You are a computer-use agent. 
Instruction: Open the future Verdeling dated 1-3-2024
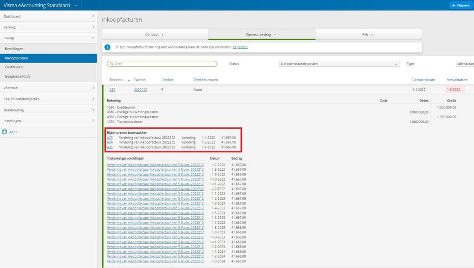pos(155,261)
